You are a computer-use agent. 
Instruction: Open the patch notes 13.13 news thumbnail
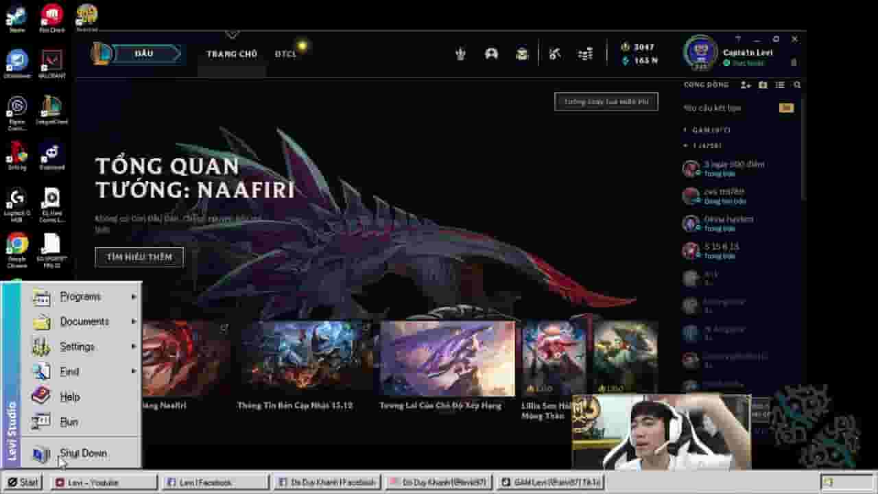click(307, 359)
